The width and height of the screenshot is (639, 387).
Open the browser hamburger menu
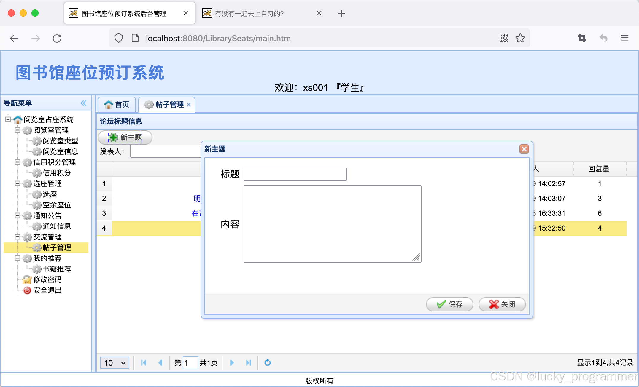coord(624,38)
